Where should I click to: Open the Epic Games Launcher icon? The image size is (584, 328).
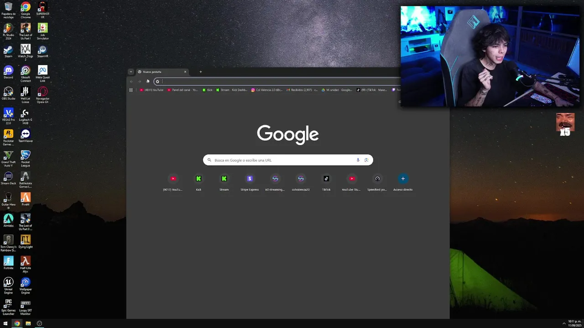[8, 307]
